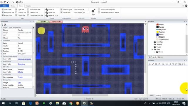Screen dimensions: 188x106
Task: Rotate tile anticlockwise in Tilemap bar
Action: (x=173, y=64)
